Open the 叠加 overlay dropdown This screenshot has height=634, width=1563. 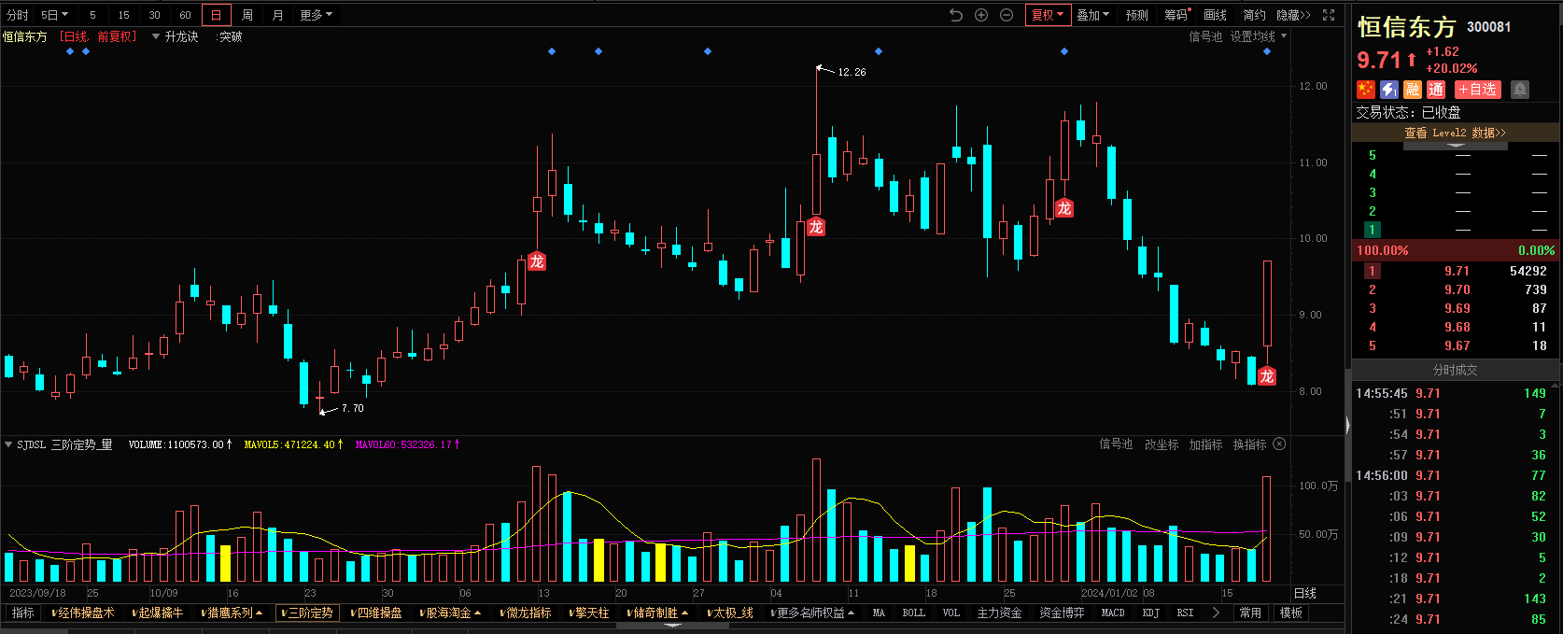1092,15
